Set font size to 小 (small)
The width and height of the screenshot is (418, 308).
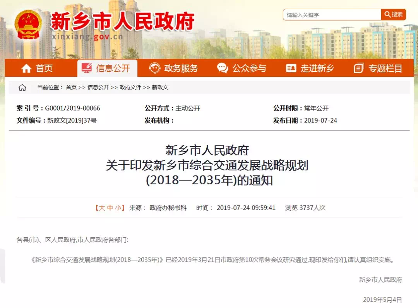[x=118, y=208]
